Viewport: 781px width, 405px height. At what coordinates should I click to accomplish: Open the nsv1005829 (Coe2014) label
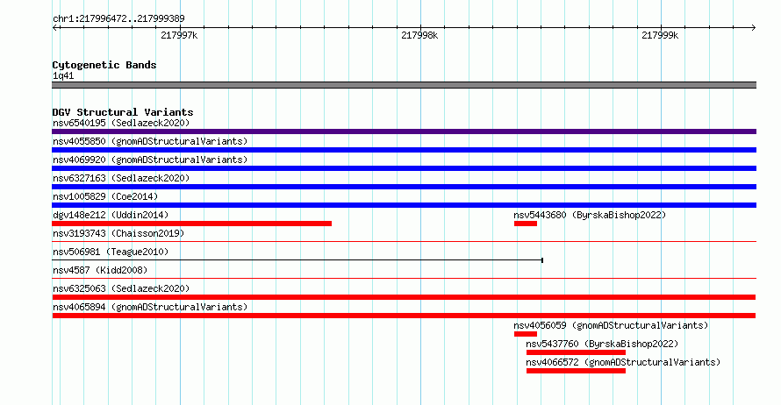point(105,196)
